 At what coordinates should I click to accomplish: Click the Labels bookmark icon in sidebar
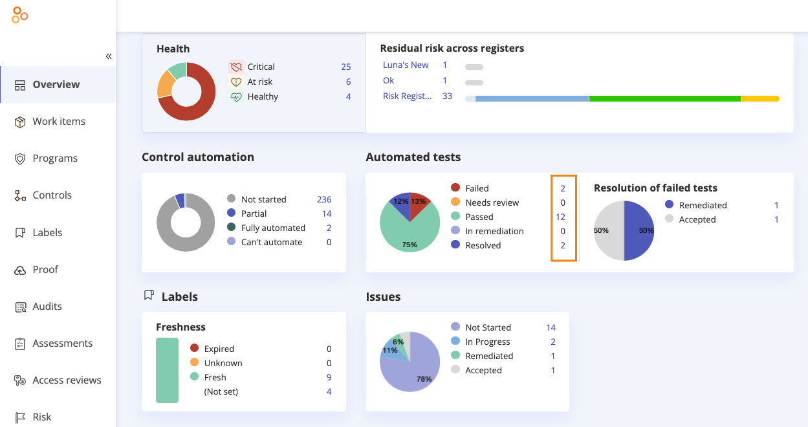tap(20, 233)
